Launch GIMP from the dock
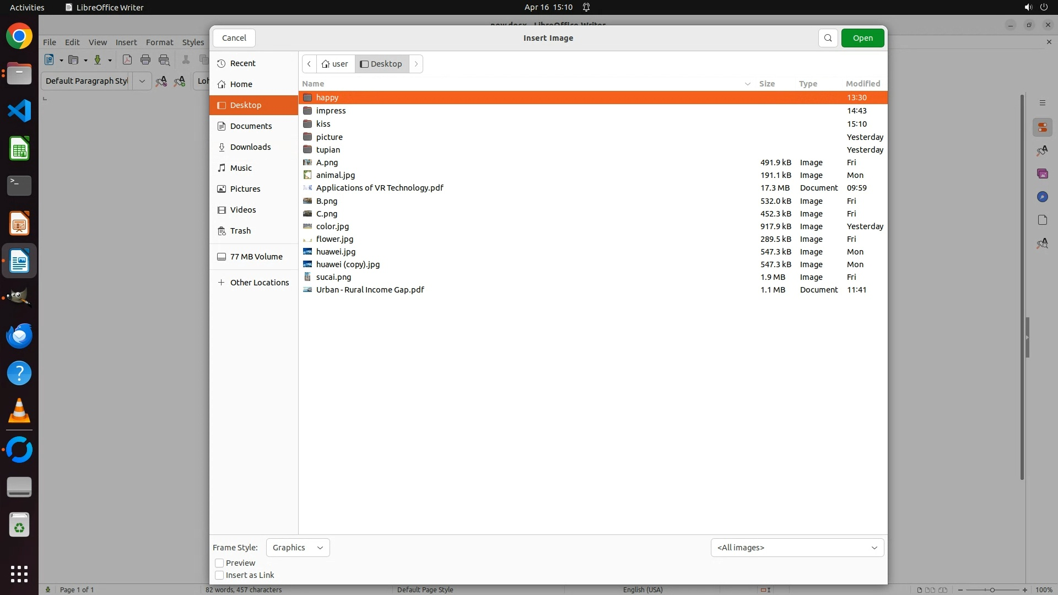The image size is (1058, 595). pos(19,298)
